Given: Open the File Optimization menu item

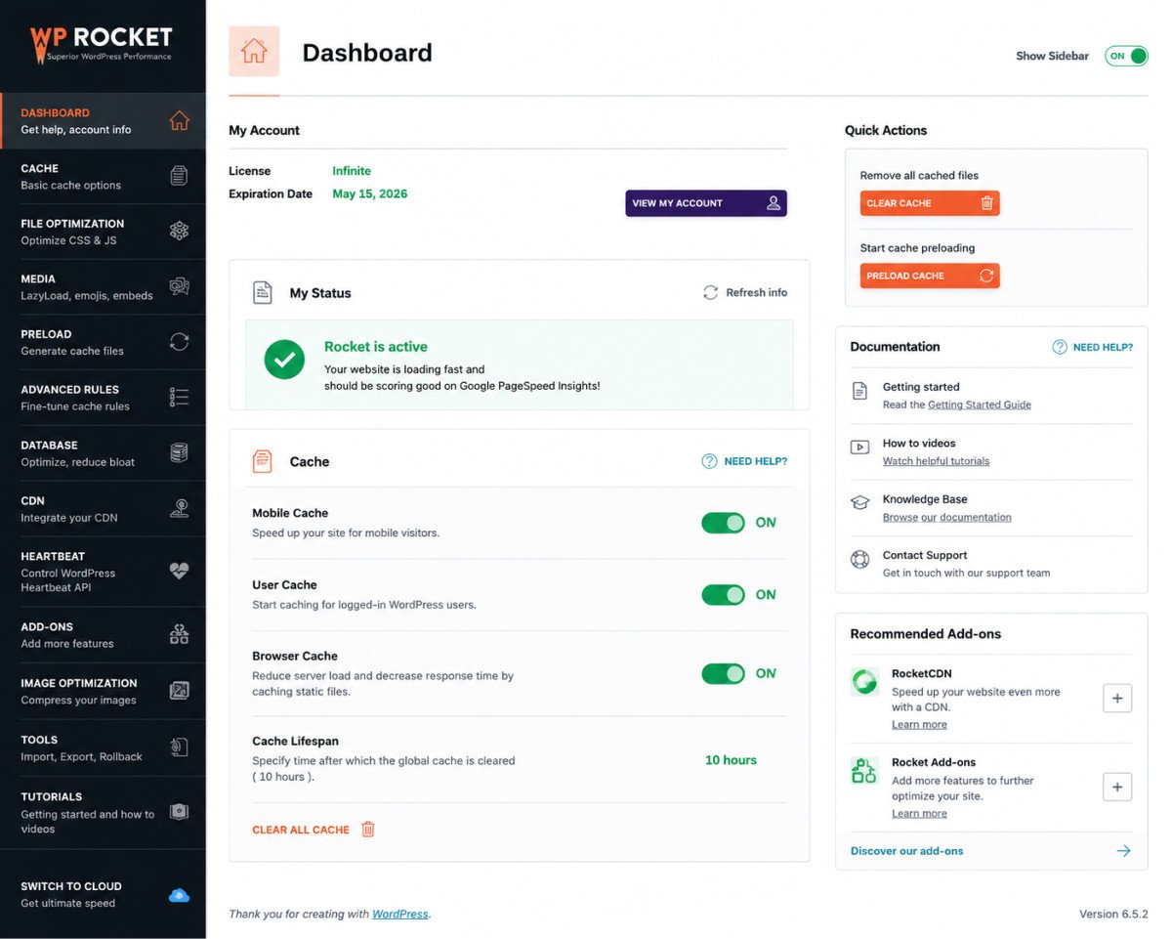Looking at the screenshot, I should (x=103, y=232).
